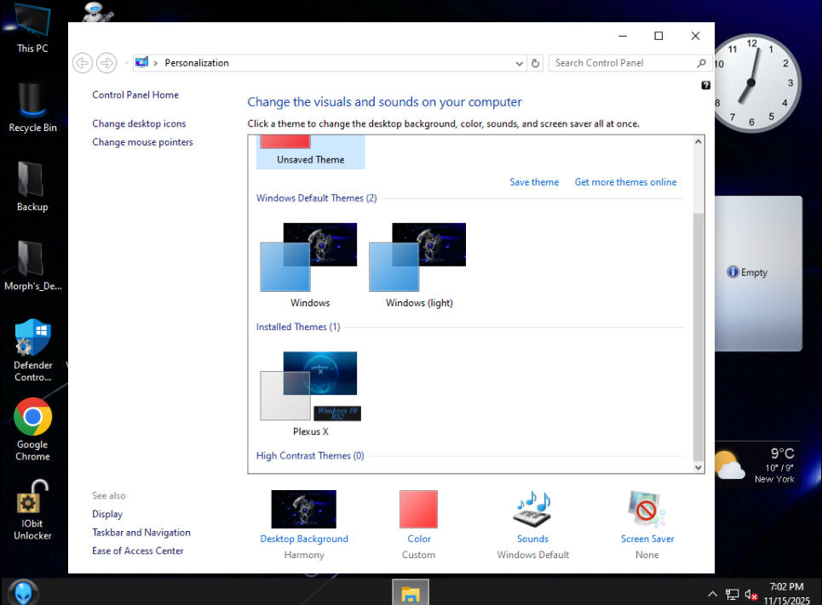
Task: Click the help question mark icon
Action: tap(705, 86)
